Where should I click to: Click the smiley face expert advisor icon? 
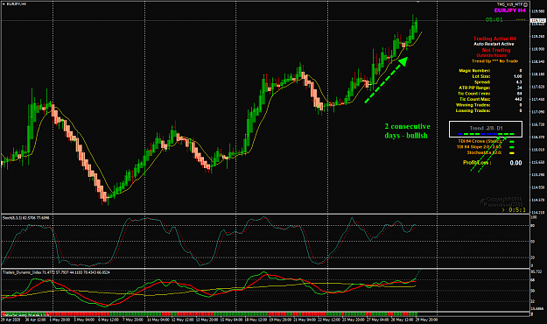pyautogui.click(x=526, y=4)
